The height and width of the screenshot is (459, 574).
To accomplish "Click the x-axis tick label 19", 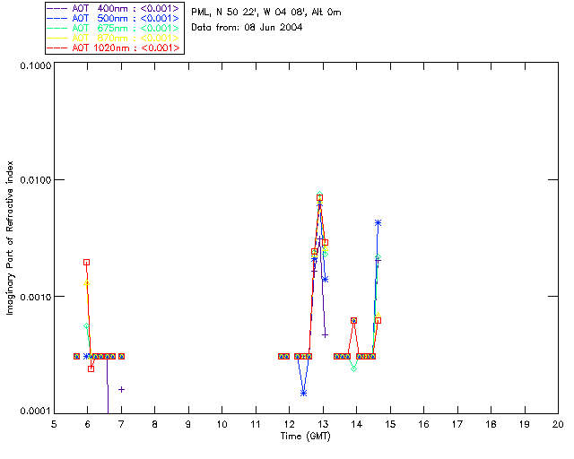I will pos(525,424).
